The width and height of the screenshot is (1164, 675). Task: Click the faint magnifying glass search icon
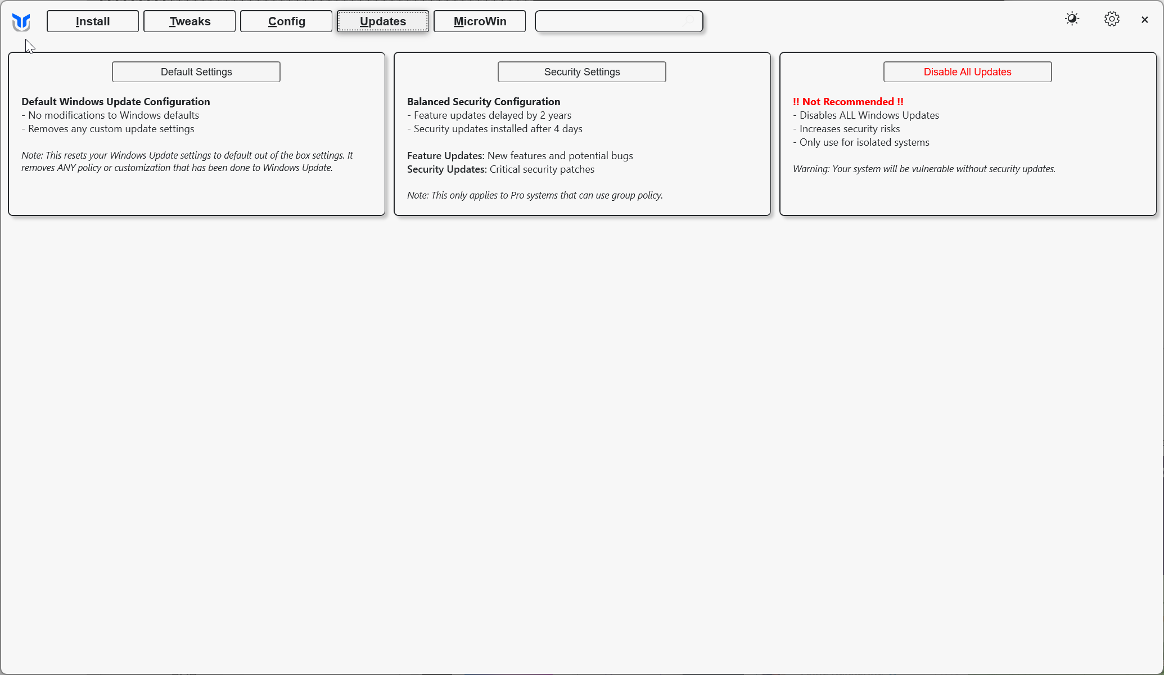[689, 21]
